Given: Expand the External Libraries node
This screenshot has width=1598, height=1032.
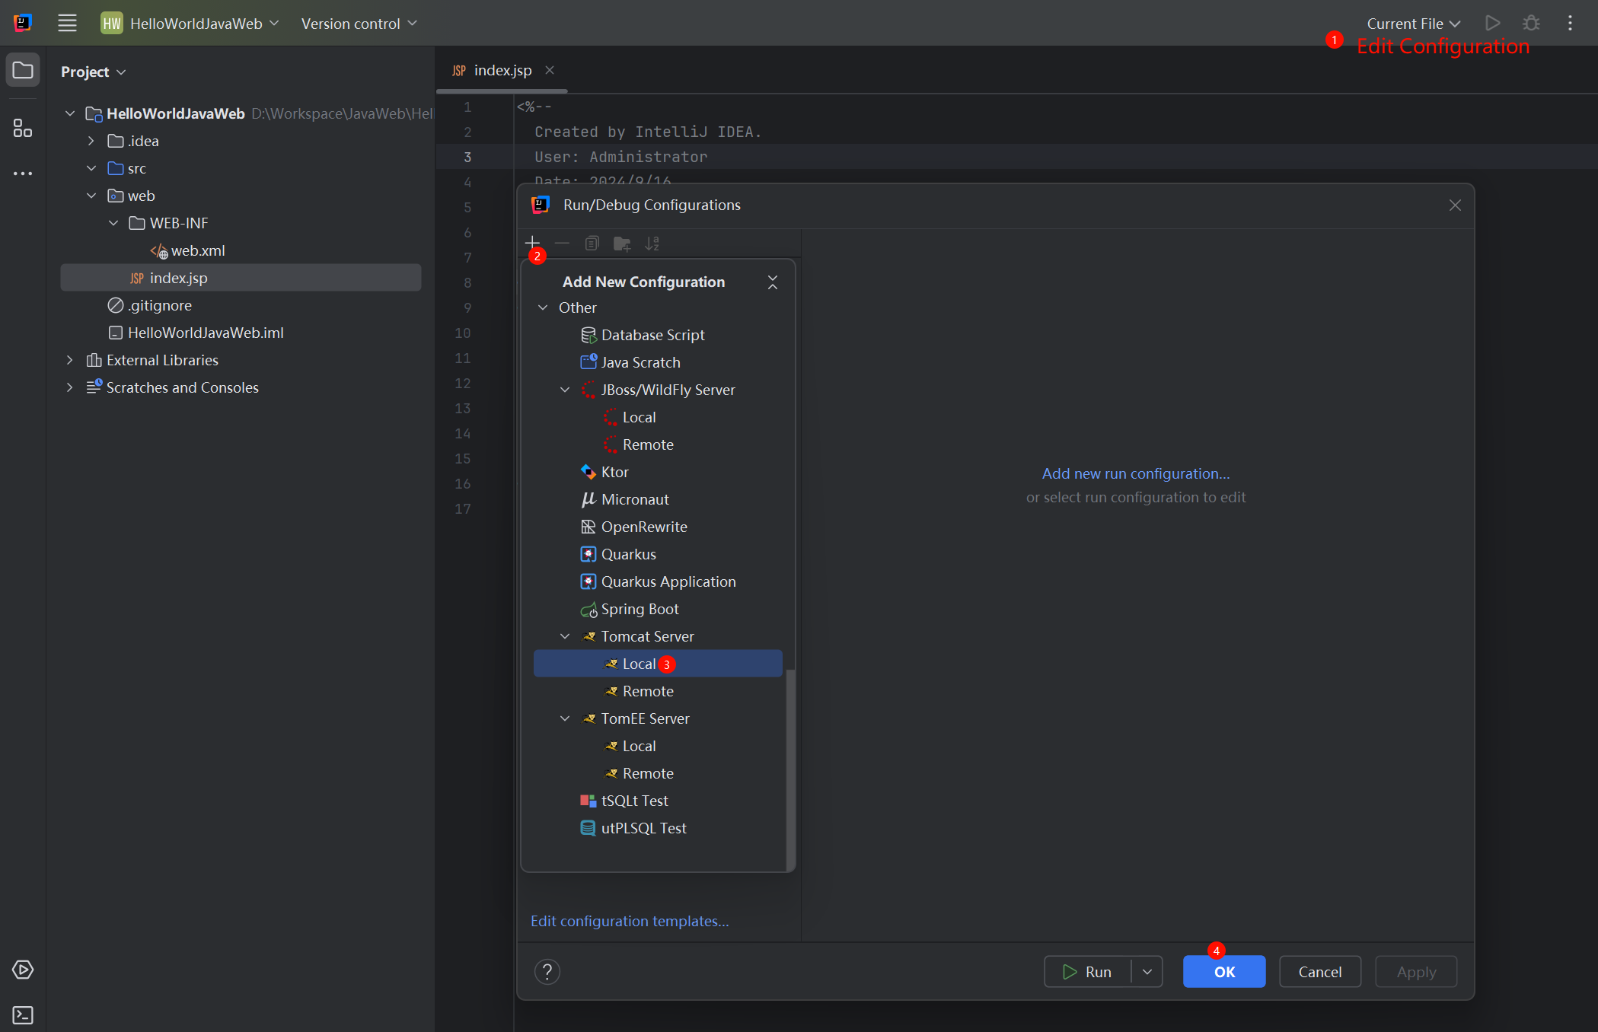Looking at the screenshot, I should coord(70,360).
